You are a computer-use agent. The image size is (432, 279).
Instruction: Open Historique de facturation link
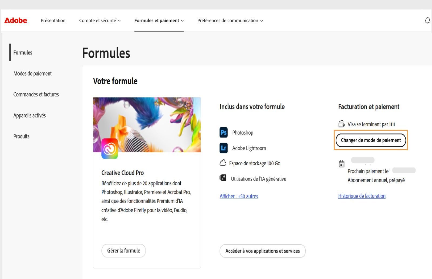click(362, 196)
